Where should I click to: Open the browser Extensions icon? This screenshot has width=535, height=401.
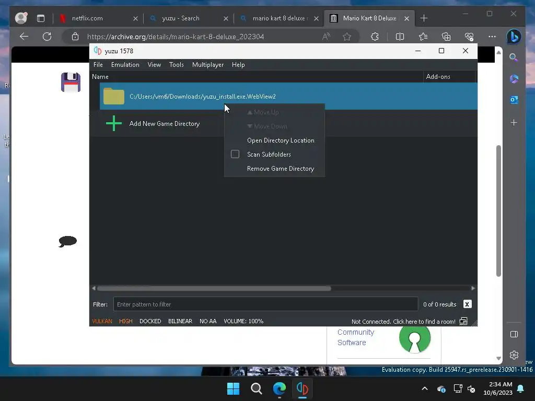click(375, 37)
